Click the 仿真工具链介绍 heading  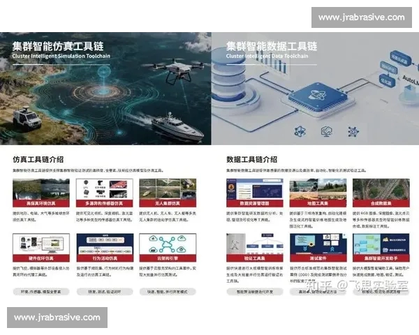[38, 160]
